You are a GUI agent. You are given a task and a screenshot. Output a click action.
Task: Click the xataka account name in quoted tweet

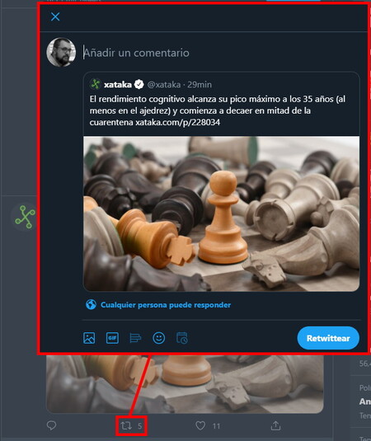point(118,84)
